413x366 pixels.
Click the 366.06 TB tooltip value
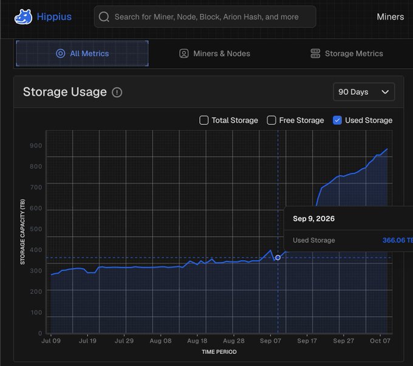(x=397, y=240)
